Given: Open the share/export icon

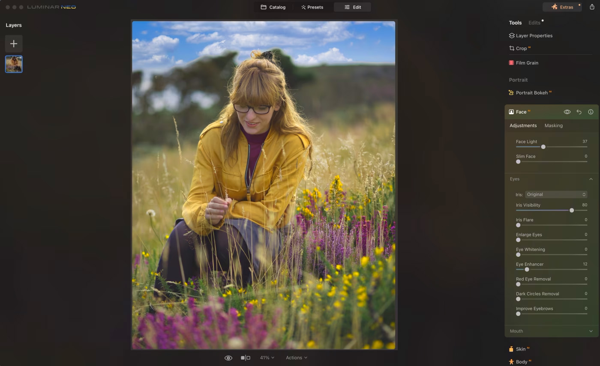Looking at the screenshot, I should pyautogui.click(x=592, y=7).
